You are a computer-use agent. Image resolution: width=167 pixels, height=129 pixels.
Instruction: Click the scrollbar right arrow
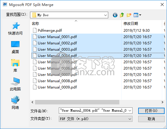pyautogui.click(x=163, y=102)
